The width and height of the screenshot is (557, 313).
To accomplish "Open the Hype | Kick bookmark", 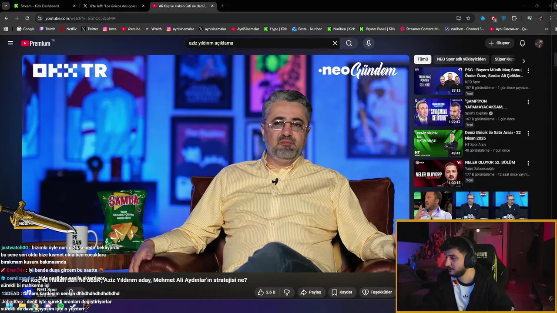I will click(275, 29).
